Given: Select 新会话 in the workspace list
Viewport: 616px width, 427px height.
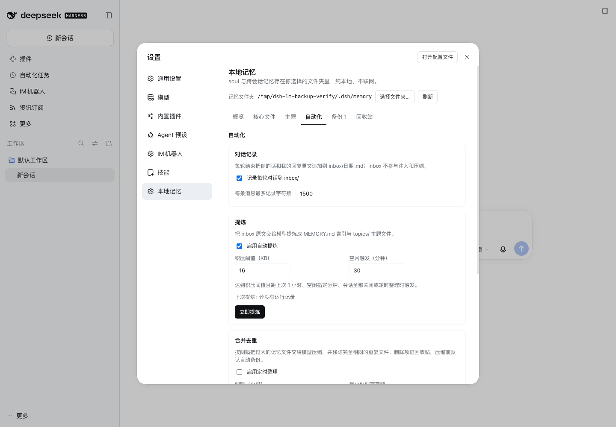Looking at the screenshot, I should [60, 175].
